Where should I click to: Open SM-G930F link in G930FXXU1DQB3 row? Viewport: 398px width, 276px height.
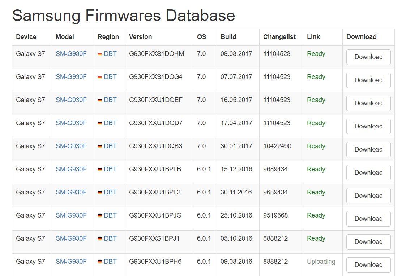pos(71,146)
